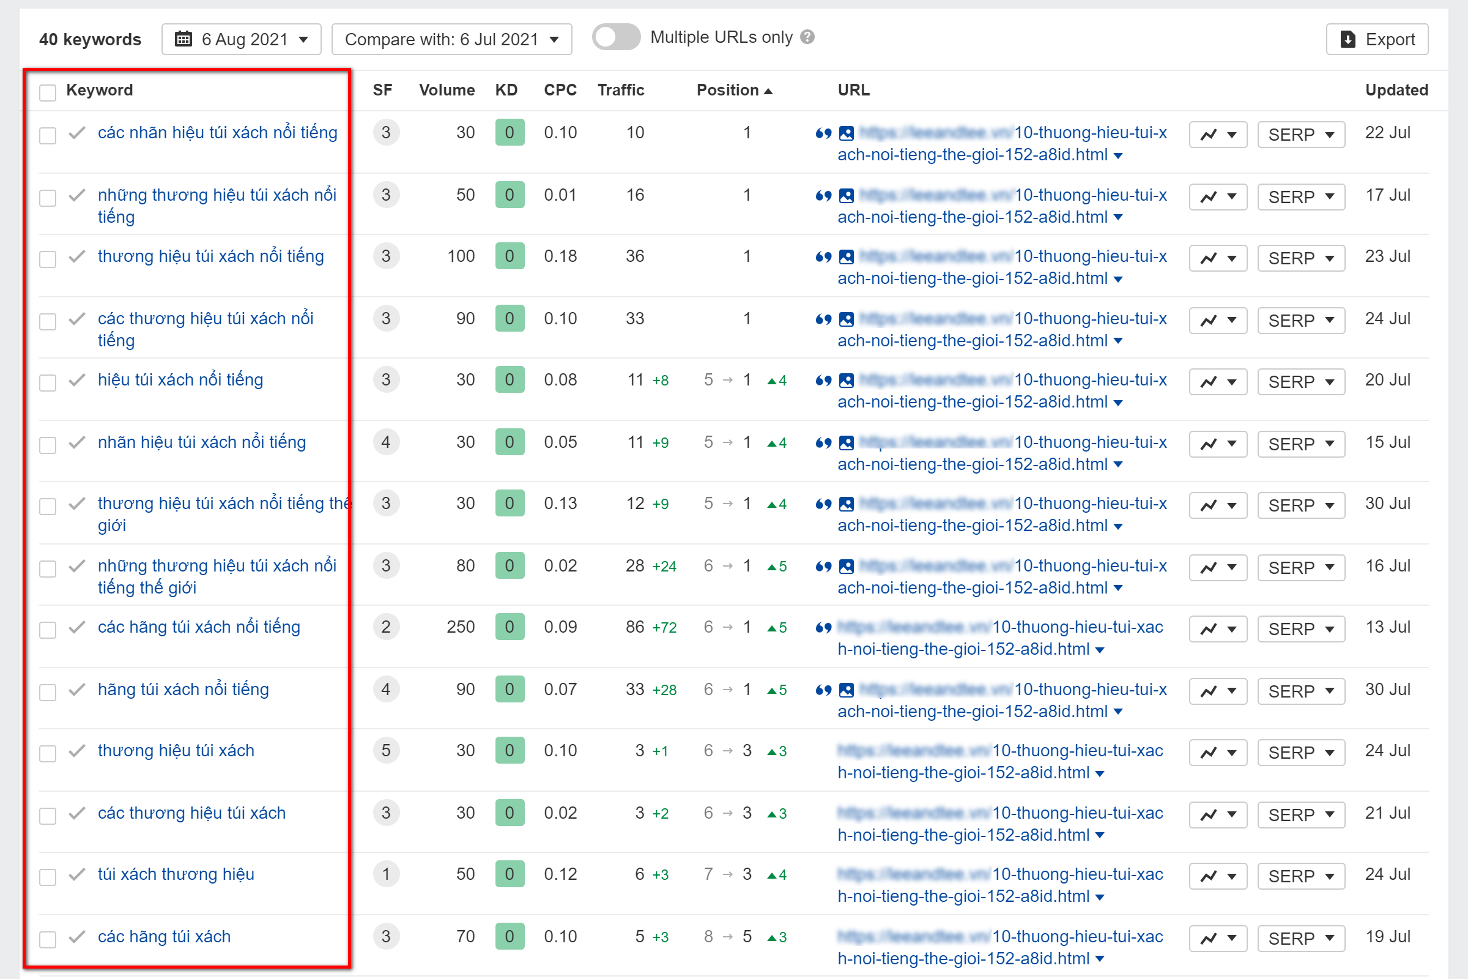
Task: Open the 6 Aug 2021 date dropdown
Action: 242,39
